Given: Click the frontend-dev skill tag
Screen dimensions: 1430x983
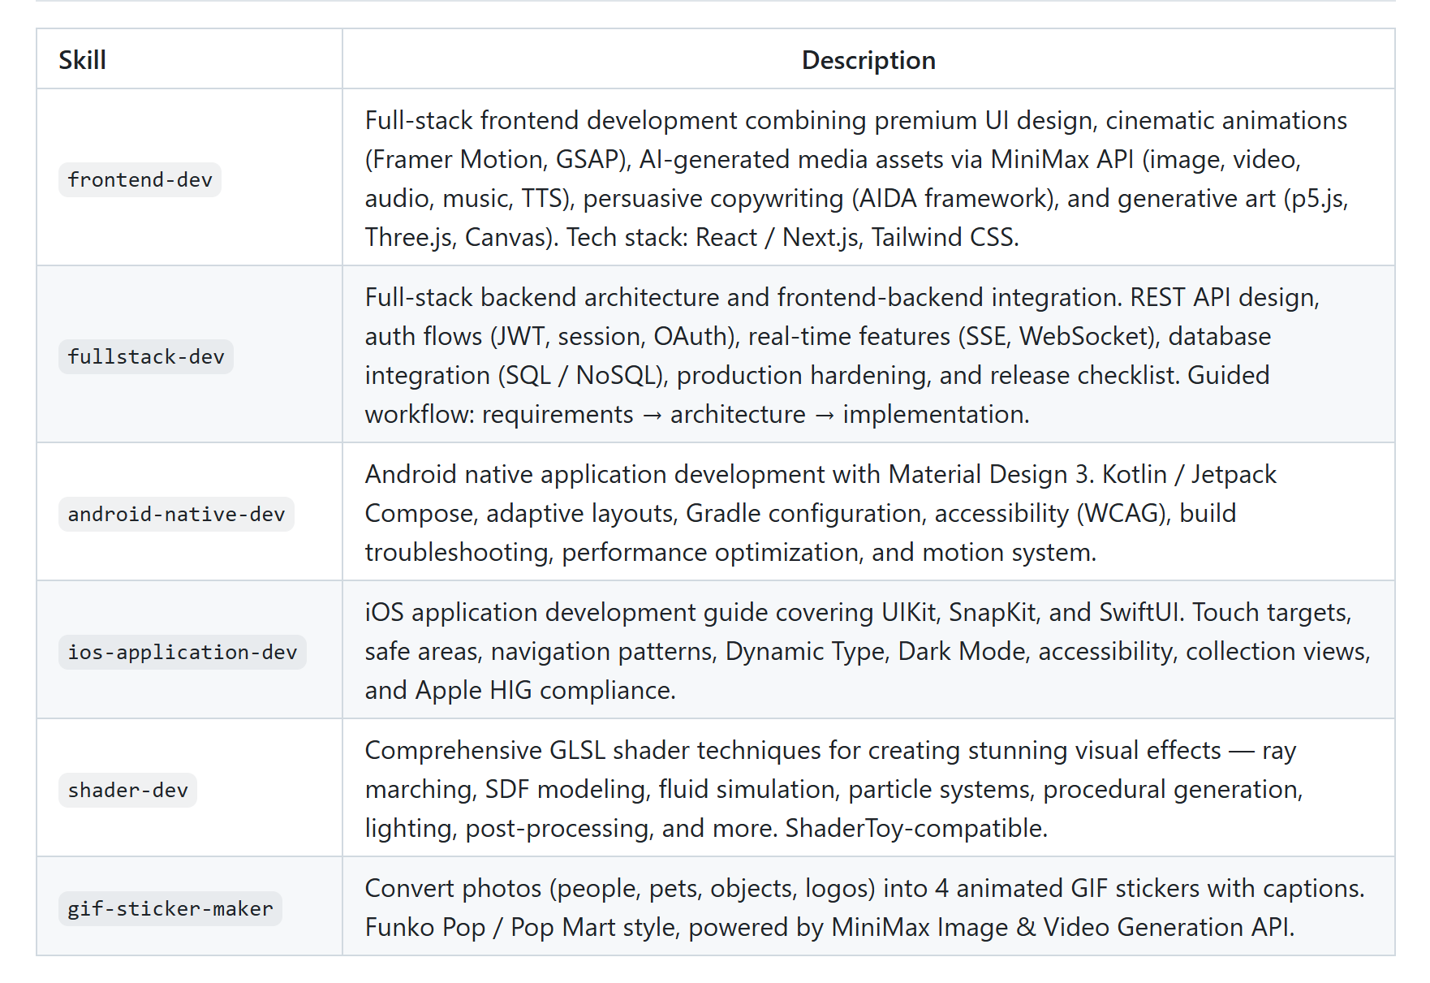Looking at the screenshot, I should (x=140, y=179).
